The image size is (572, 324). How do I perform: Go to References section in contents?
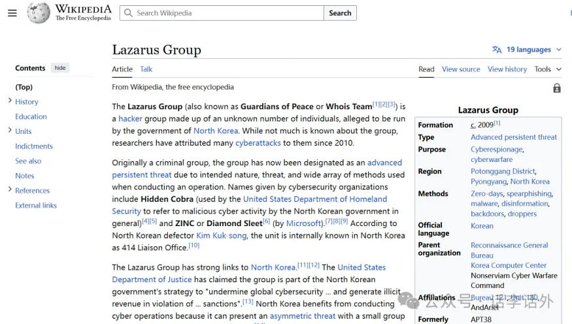pyautogui.click(x=32, y=191)
